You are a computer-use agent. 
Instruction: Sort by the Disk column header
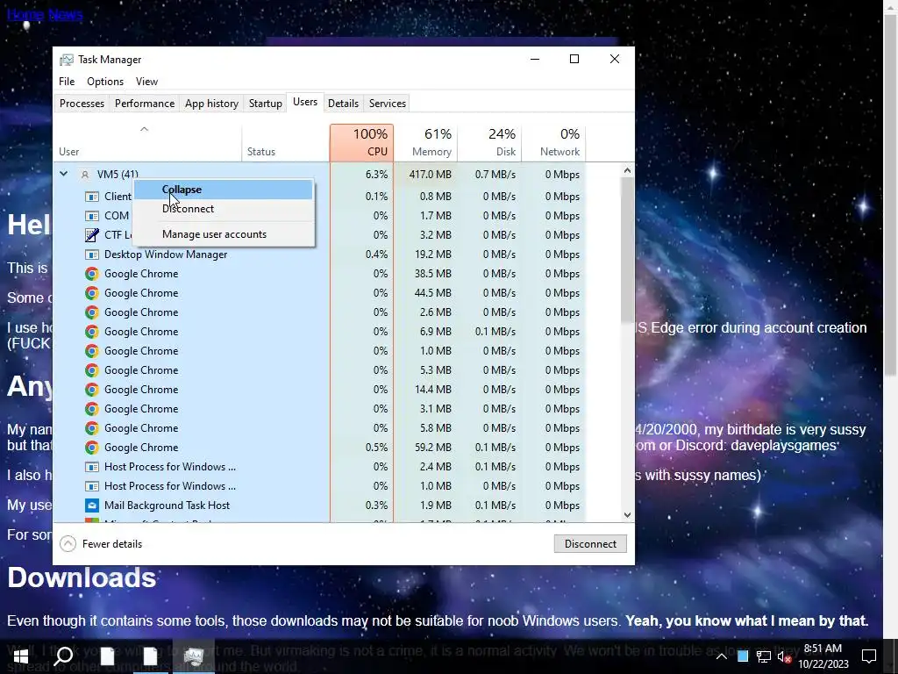[489, 143]
